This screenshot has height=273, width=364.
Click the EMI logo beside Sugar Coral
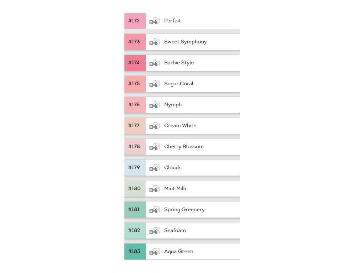(155, 84)
